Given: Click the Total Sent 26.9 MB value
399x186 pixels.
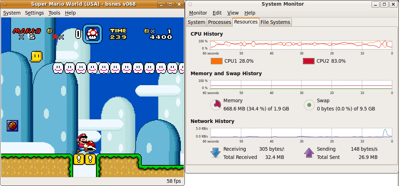Looking at the screenshot, I should [368, 157].
